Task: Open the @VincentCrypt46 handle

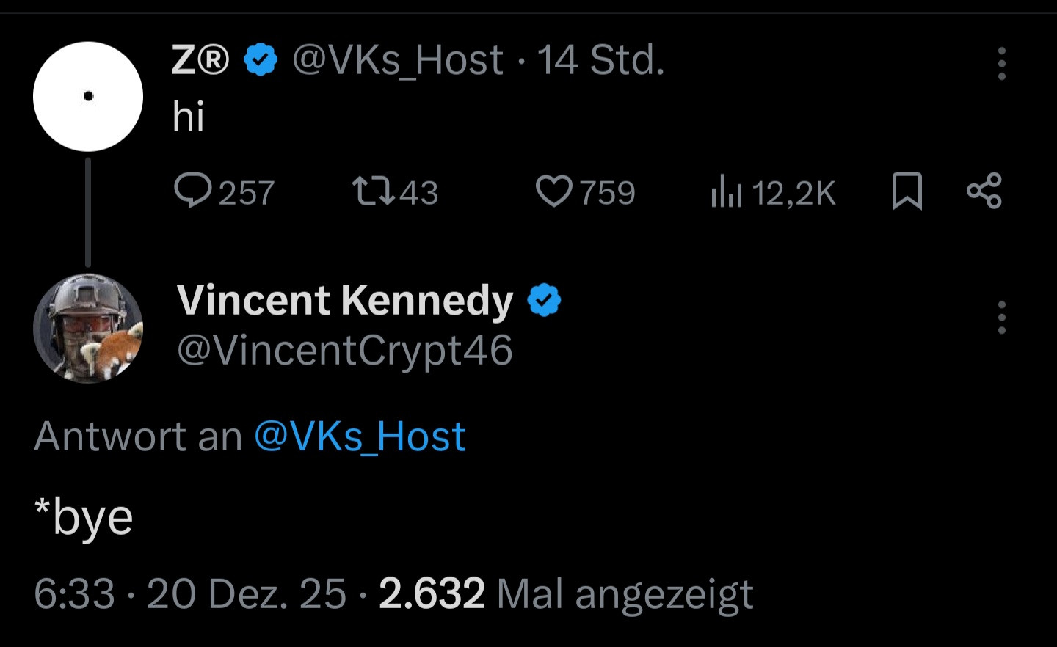Action: point(345,350)
